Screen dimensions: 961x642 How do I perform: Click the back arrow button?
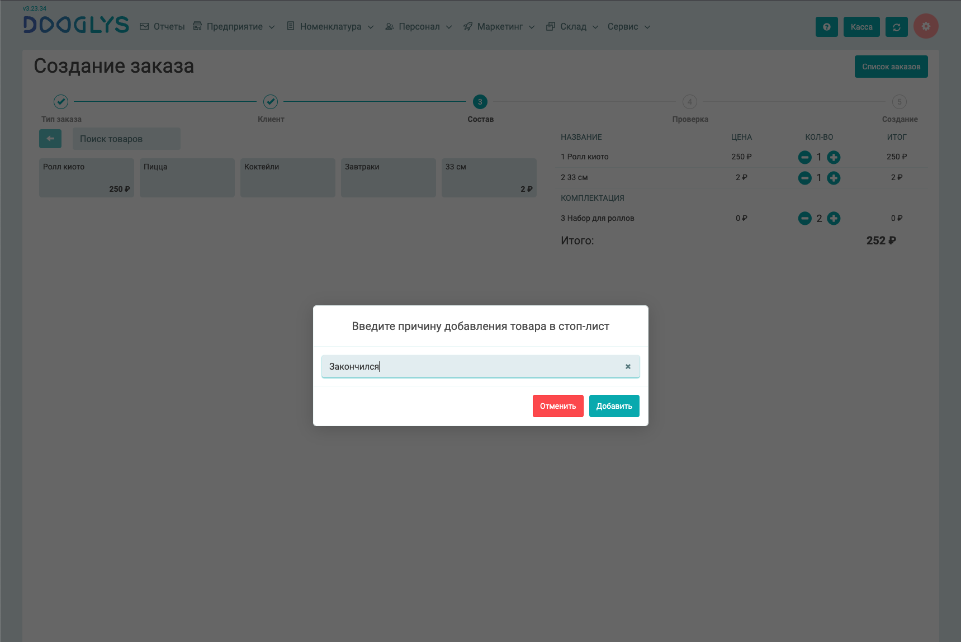coord(50,139)
